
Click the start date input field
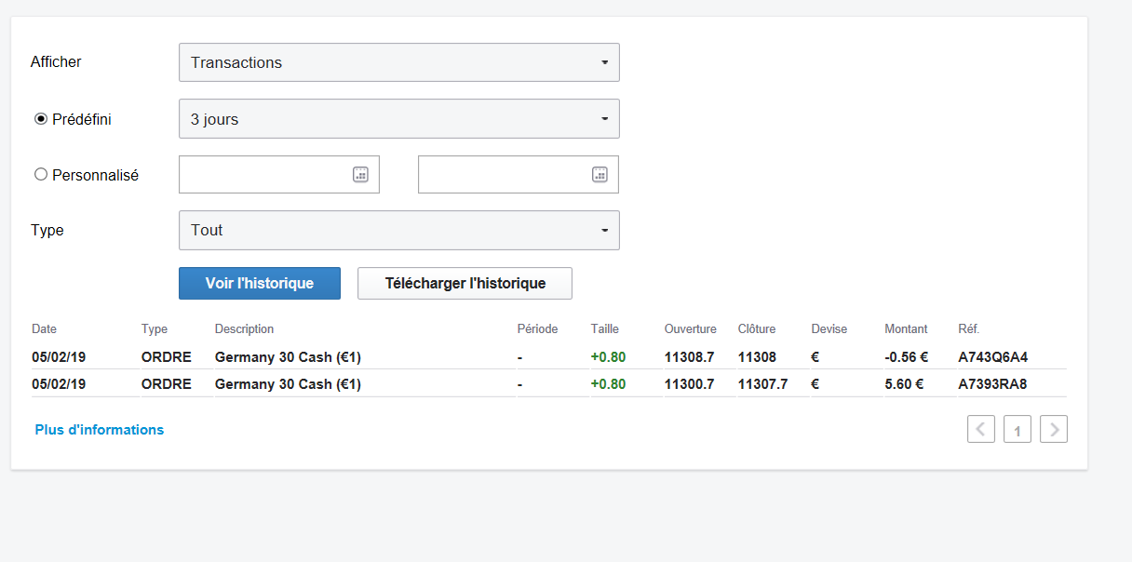pyautogui.click(x=264, y=174)
